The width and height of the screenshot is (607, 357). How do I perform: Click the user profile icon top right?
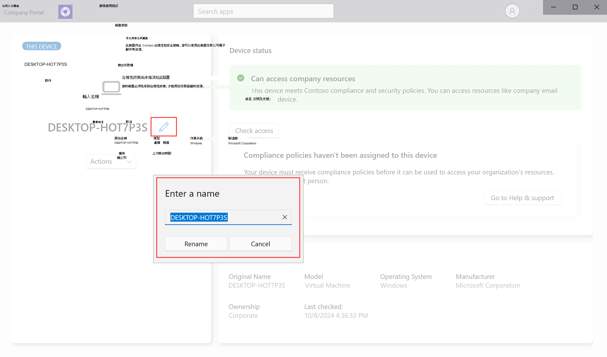(511, 11)
